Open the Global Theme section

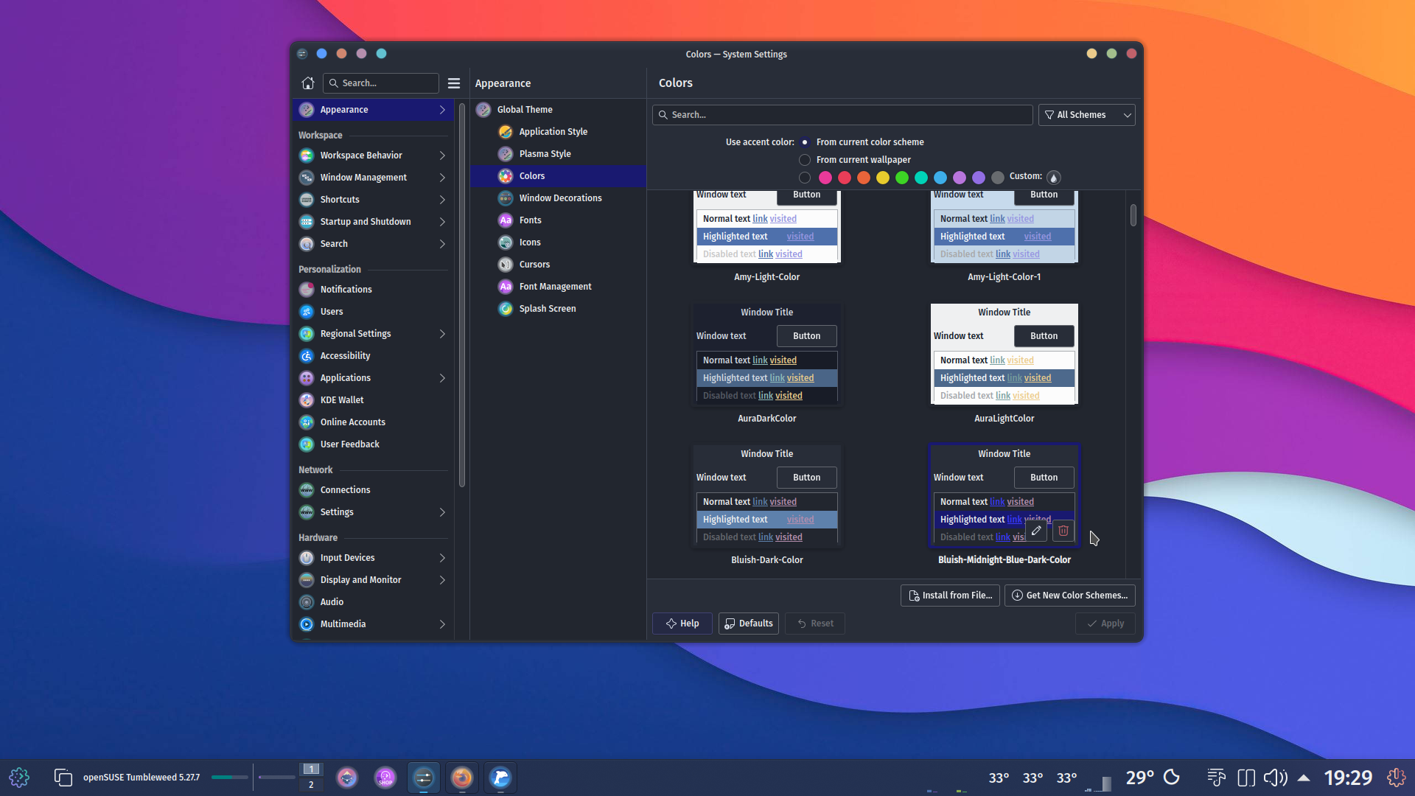click(x=558, y=110)
